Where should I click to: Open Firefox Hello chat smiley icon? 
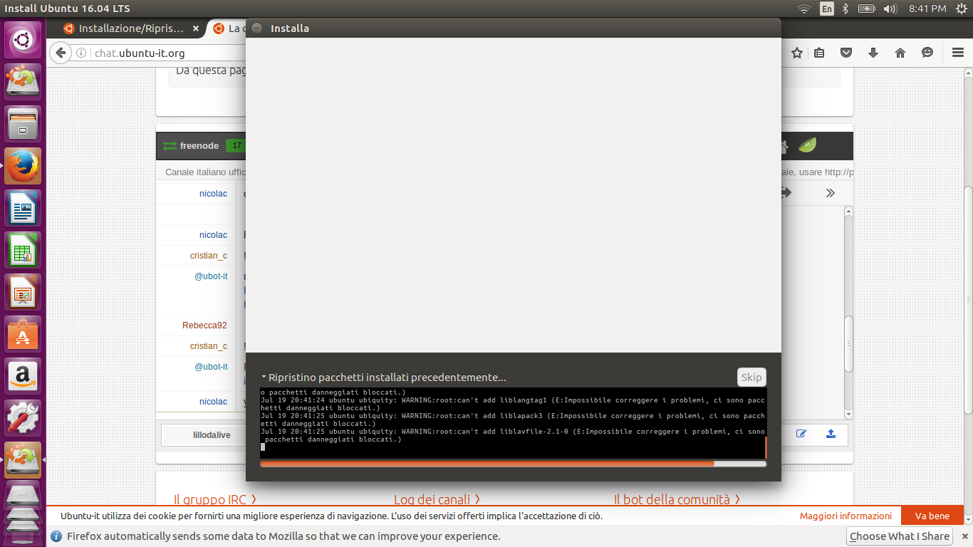[927, 53]
